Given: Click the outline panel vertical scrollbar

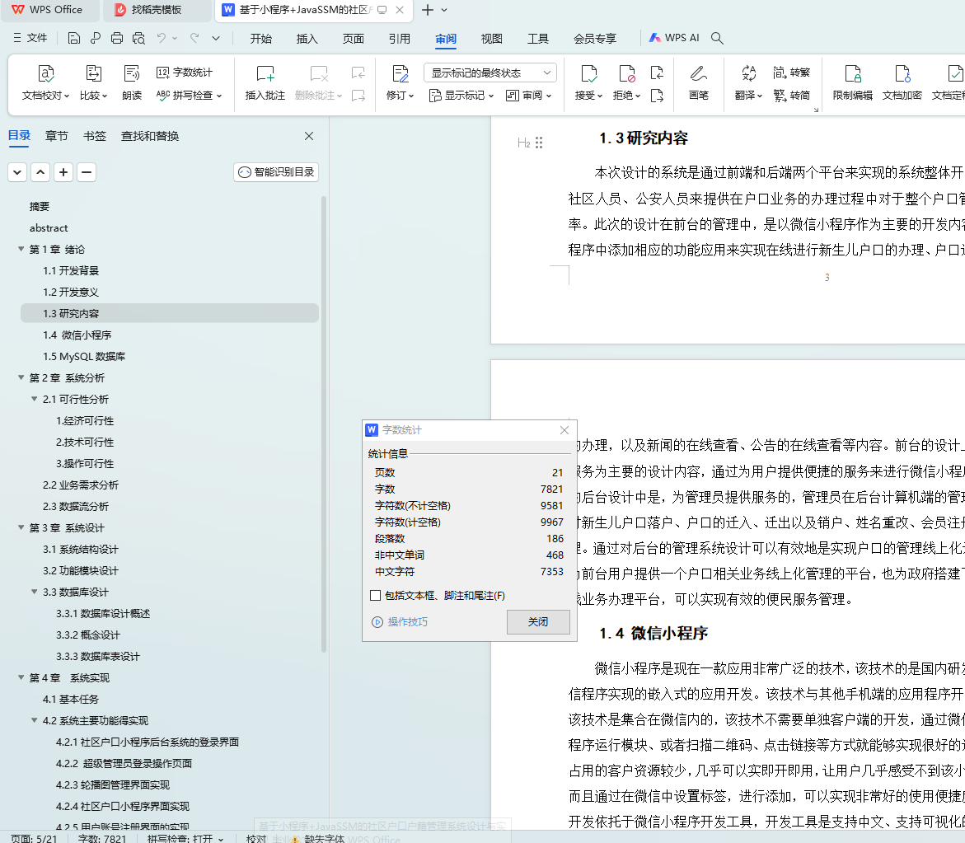Looking at the screenshot, I should click(x=324, y=424).
